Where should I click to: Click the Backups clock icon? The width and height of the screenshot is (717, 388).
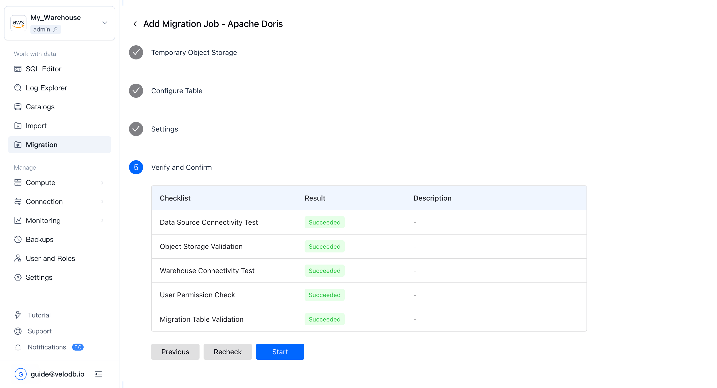18,239
